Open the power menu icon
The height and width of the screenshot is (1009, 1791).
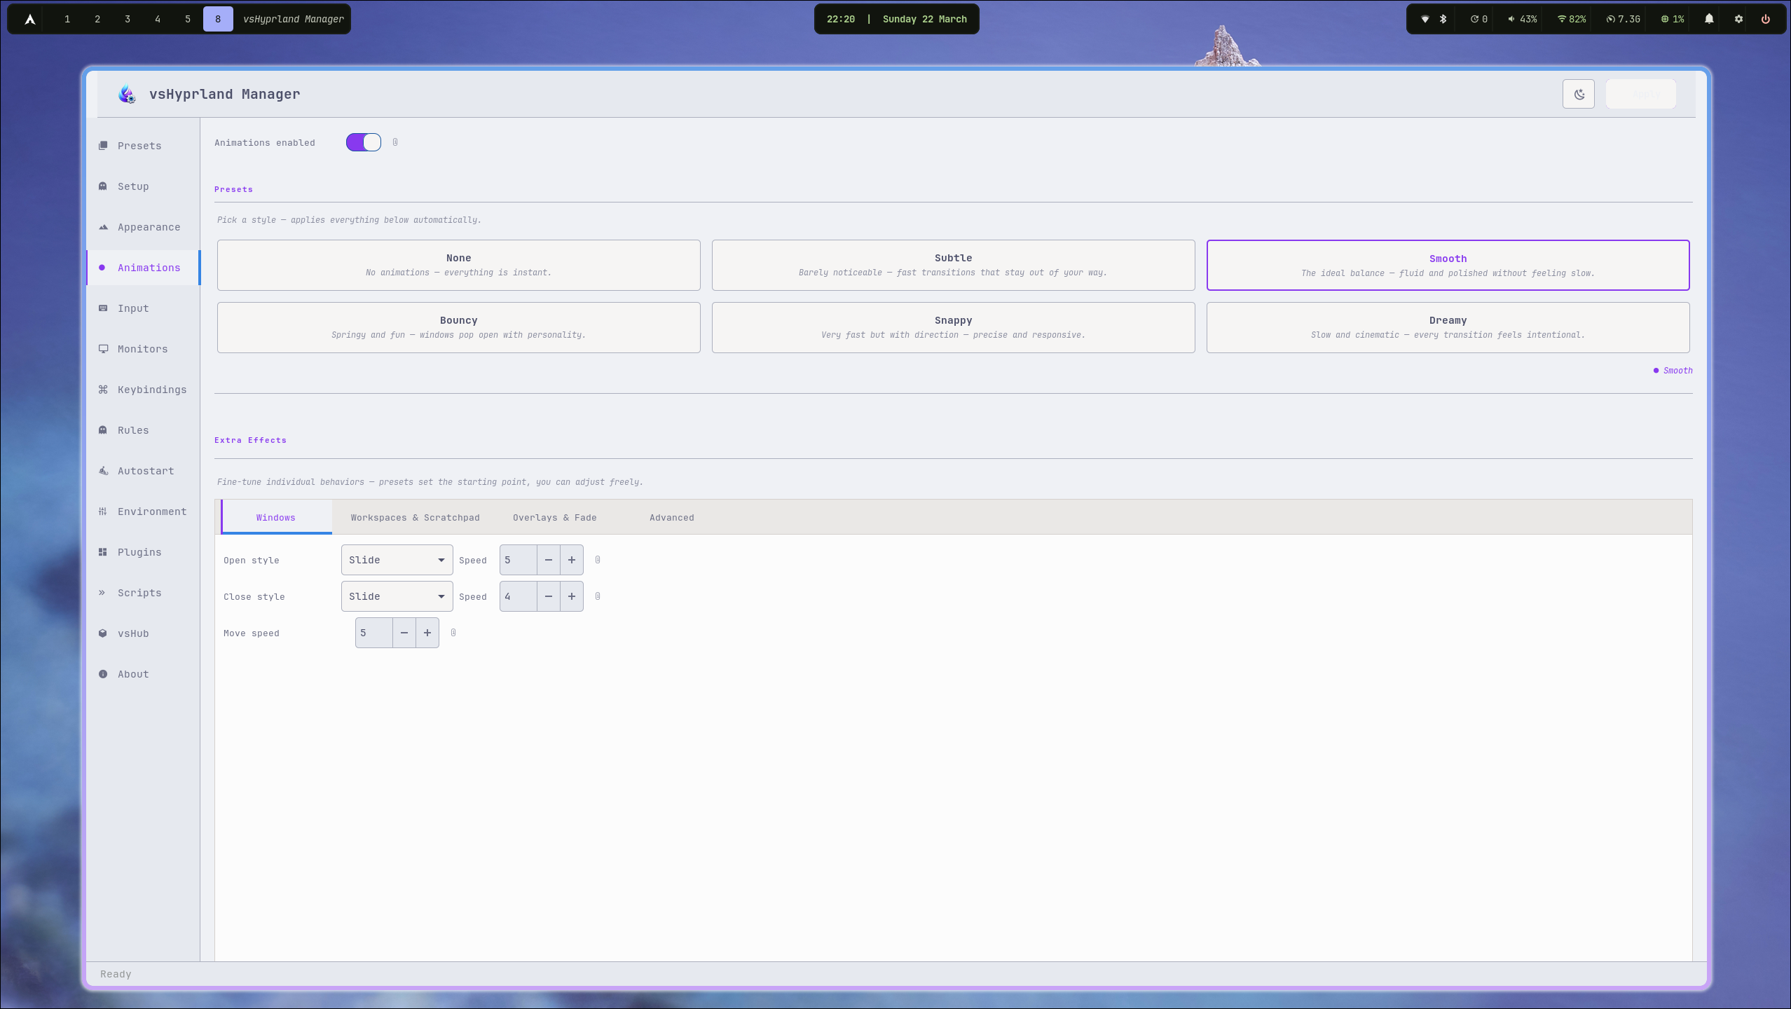pos(1766,19)
